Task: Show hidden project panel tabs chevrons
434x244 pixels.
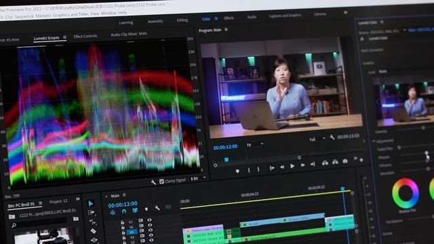Action: (x=78, y=199)
